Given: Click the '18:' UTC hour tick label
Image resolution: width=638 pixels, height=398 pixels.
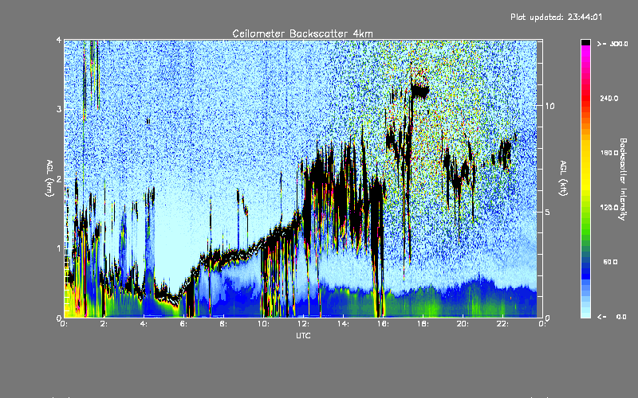Looking at the screenshot, I should (x=423, y=324).
